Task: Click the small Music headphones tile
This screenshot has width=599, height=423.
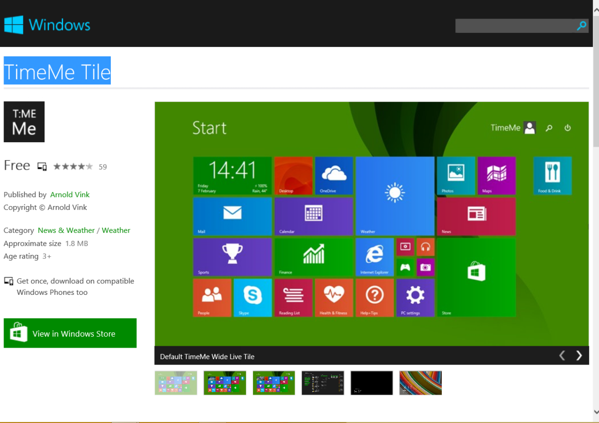Action: tap(425, 246)
